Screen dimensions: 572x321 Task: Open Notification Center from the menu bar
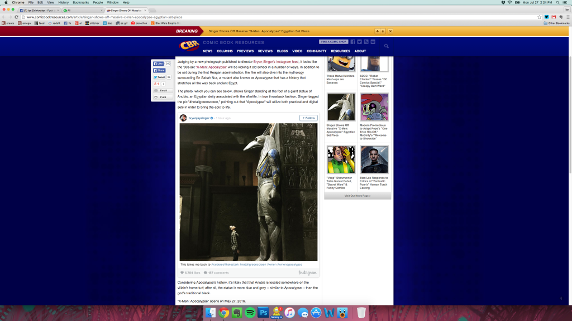click(x=565, y=3)
